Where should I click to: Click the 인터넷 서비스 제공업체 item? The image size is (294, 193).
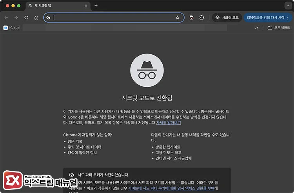(x=173, y=158)
